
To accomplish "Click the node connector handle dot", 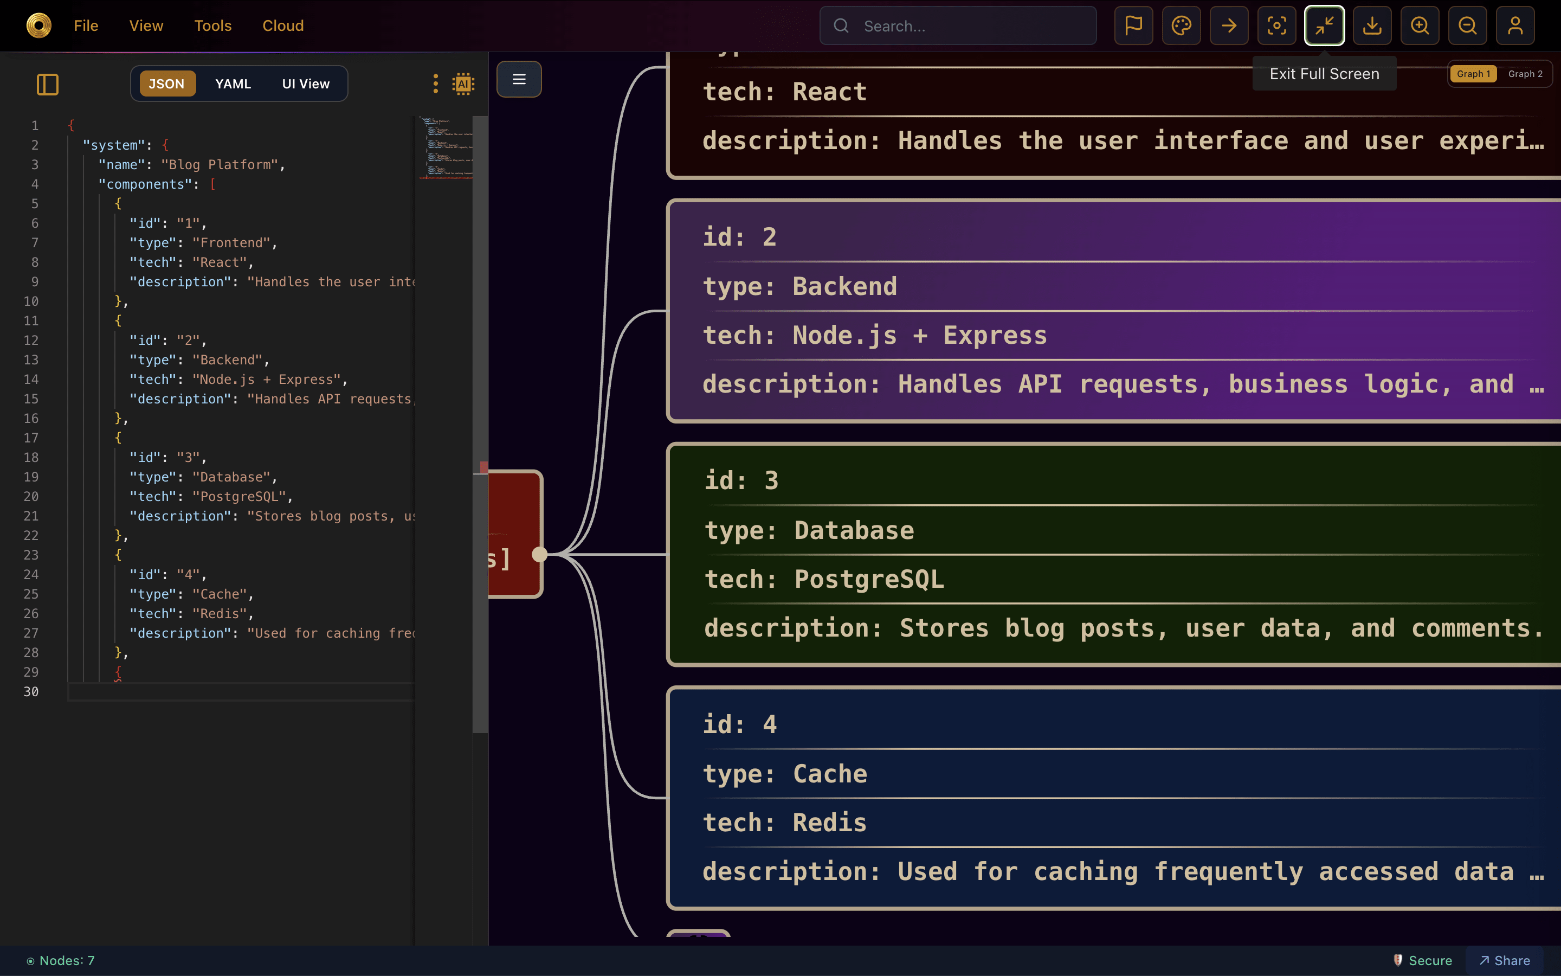I will (x=540, y=554).
